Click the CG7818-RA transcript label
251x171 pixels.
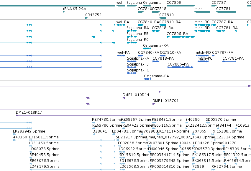(x=163, y=28)
